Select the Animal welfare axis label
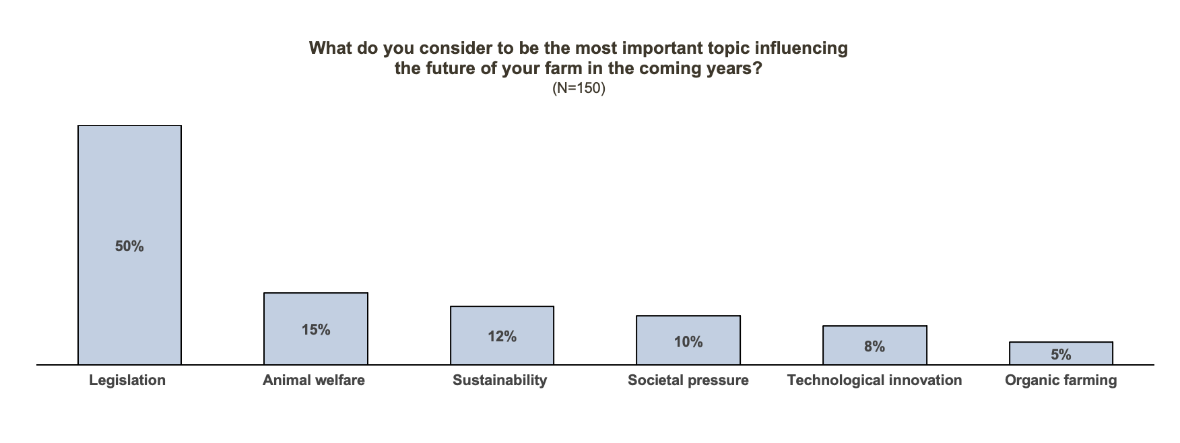 [x=314, y=380]
